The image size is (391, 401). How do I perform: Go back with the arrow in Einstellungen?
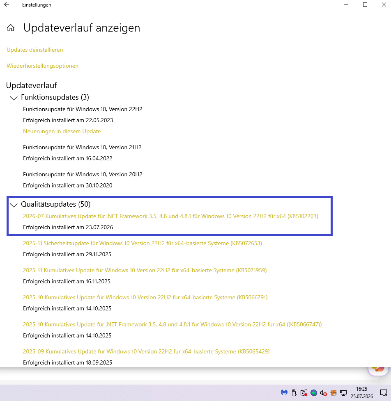tap(7, 5)
